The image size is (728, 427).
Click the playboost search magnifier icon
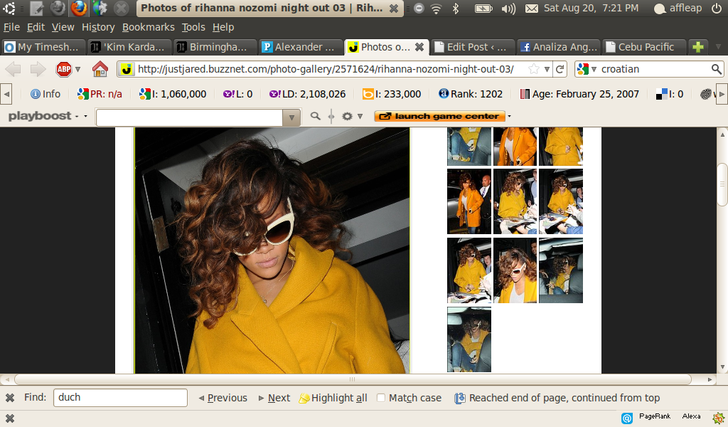pos(315,116)
